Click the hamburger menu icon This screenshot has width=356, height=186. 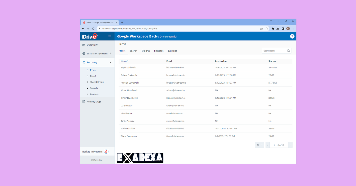109,36
